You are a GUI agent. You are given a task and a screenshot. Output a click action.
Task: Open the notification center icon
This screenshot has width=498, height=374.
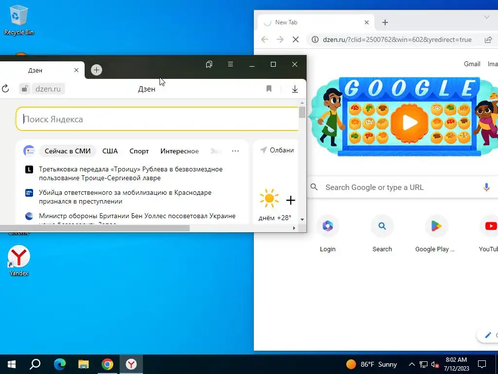pyautogui.click(x=482, y=364)
